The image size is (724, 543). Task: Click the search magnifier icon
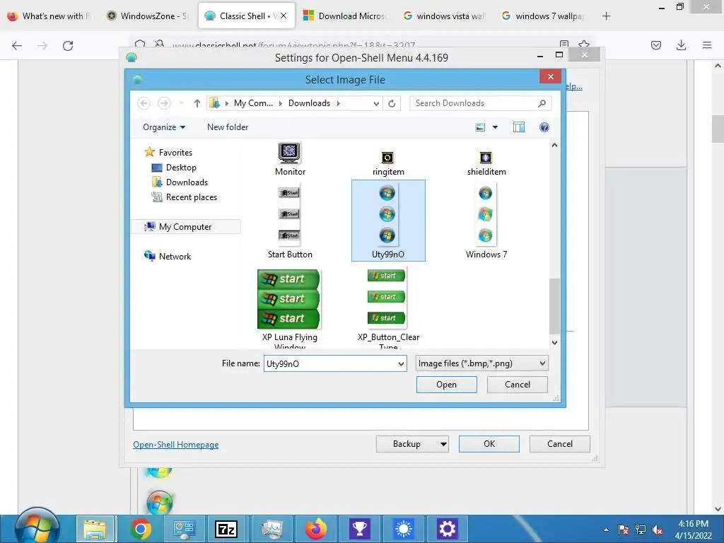[x=542, y=103]
